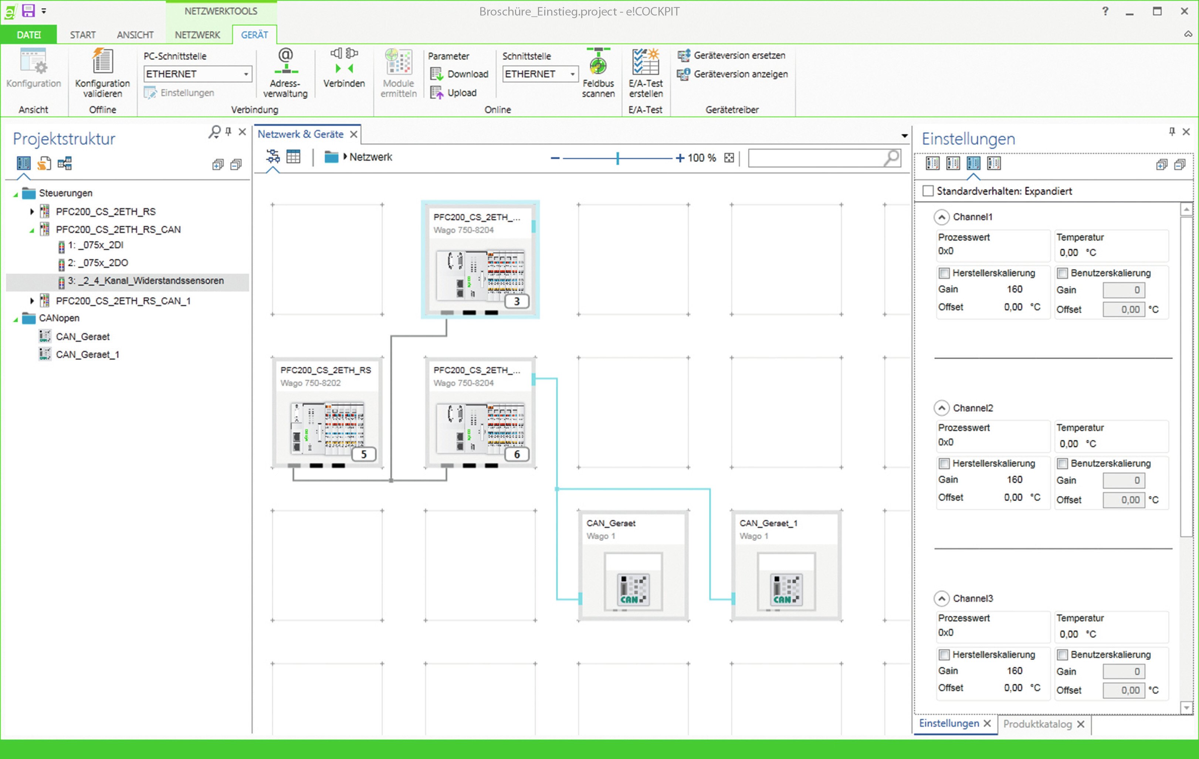This screenshot has height=759, width=1199.
Task: Select the Netzwerk & Geräte tab
Action: click(x=300, y=135)
